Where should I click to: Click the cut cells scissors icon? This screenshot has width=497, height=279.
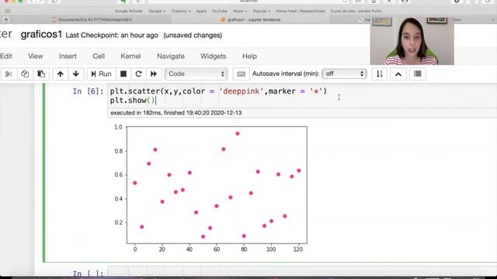[9, 74]
